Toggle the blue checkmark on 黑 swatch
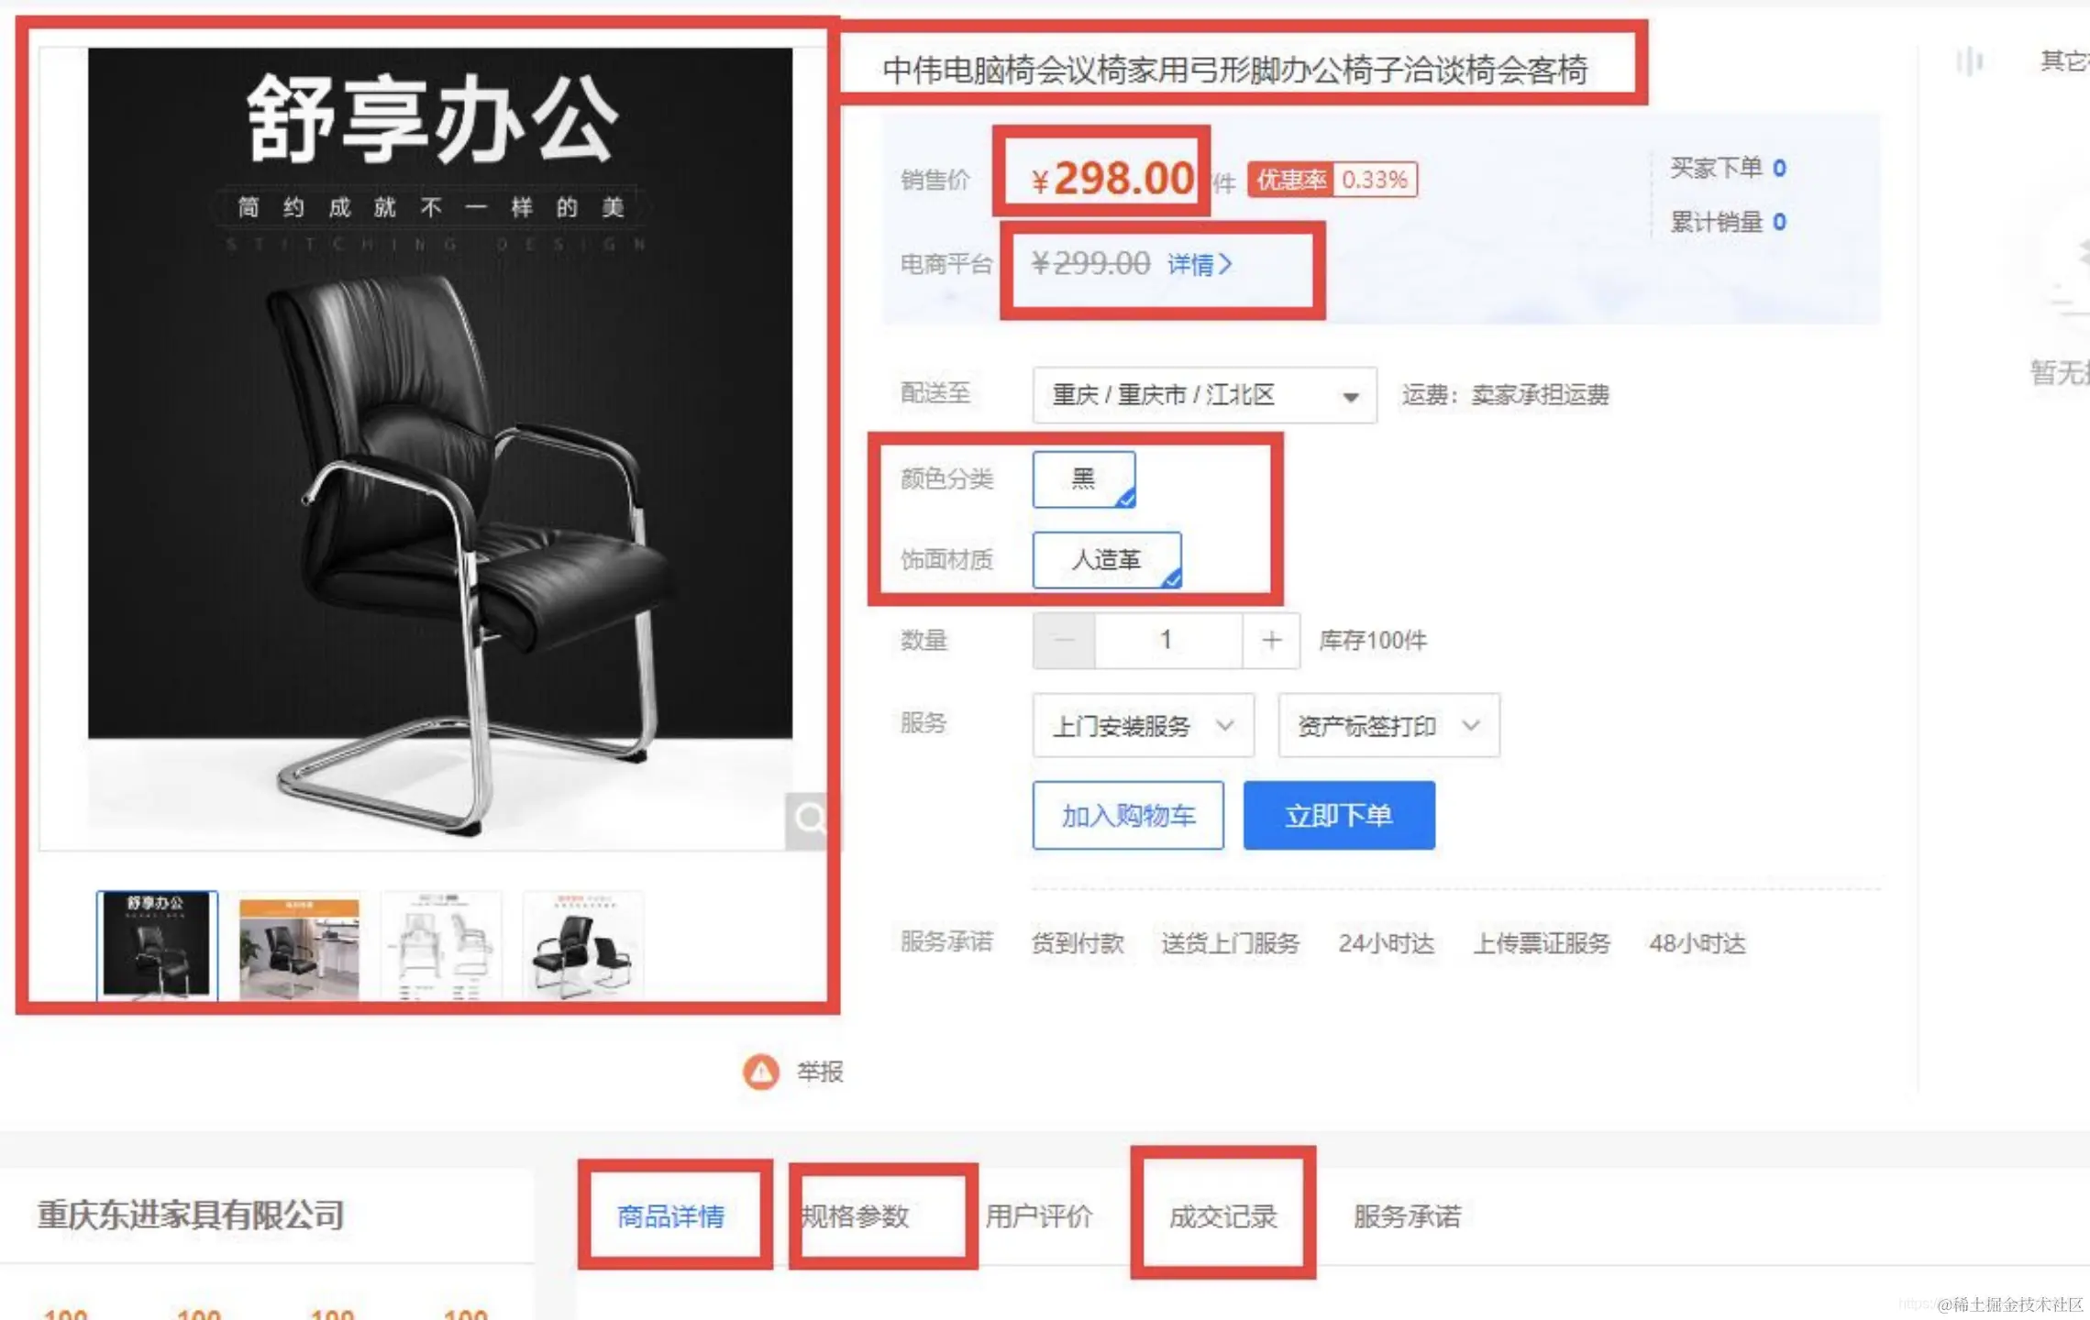2090x1320 pixels. point(1126,500)
